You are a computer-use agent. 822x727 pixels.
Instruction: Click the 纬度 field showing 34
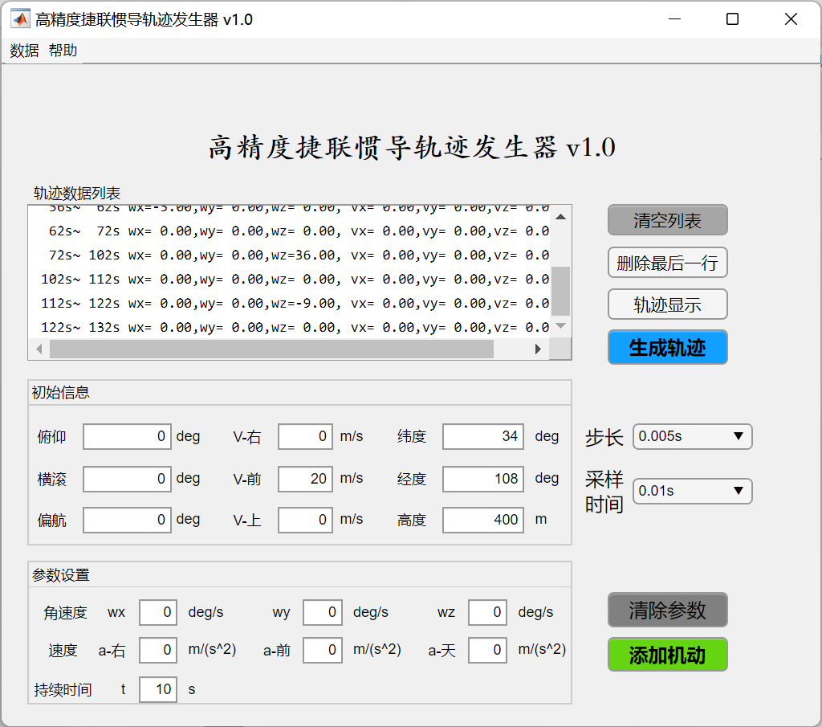(x=482, y=436)
